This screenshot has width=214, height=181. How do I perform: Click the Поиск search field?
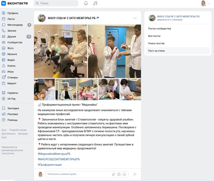(x=56, y=3)
